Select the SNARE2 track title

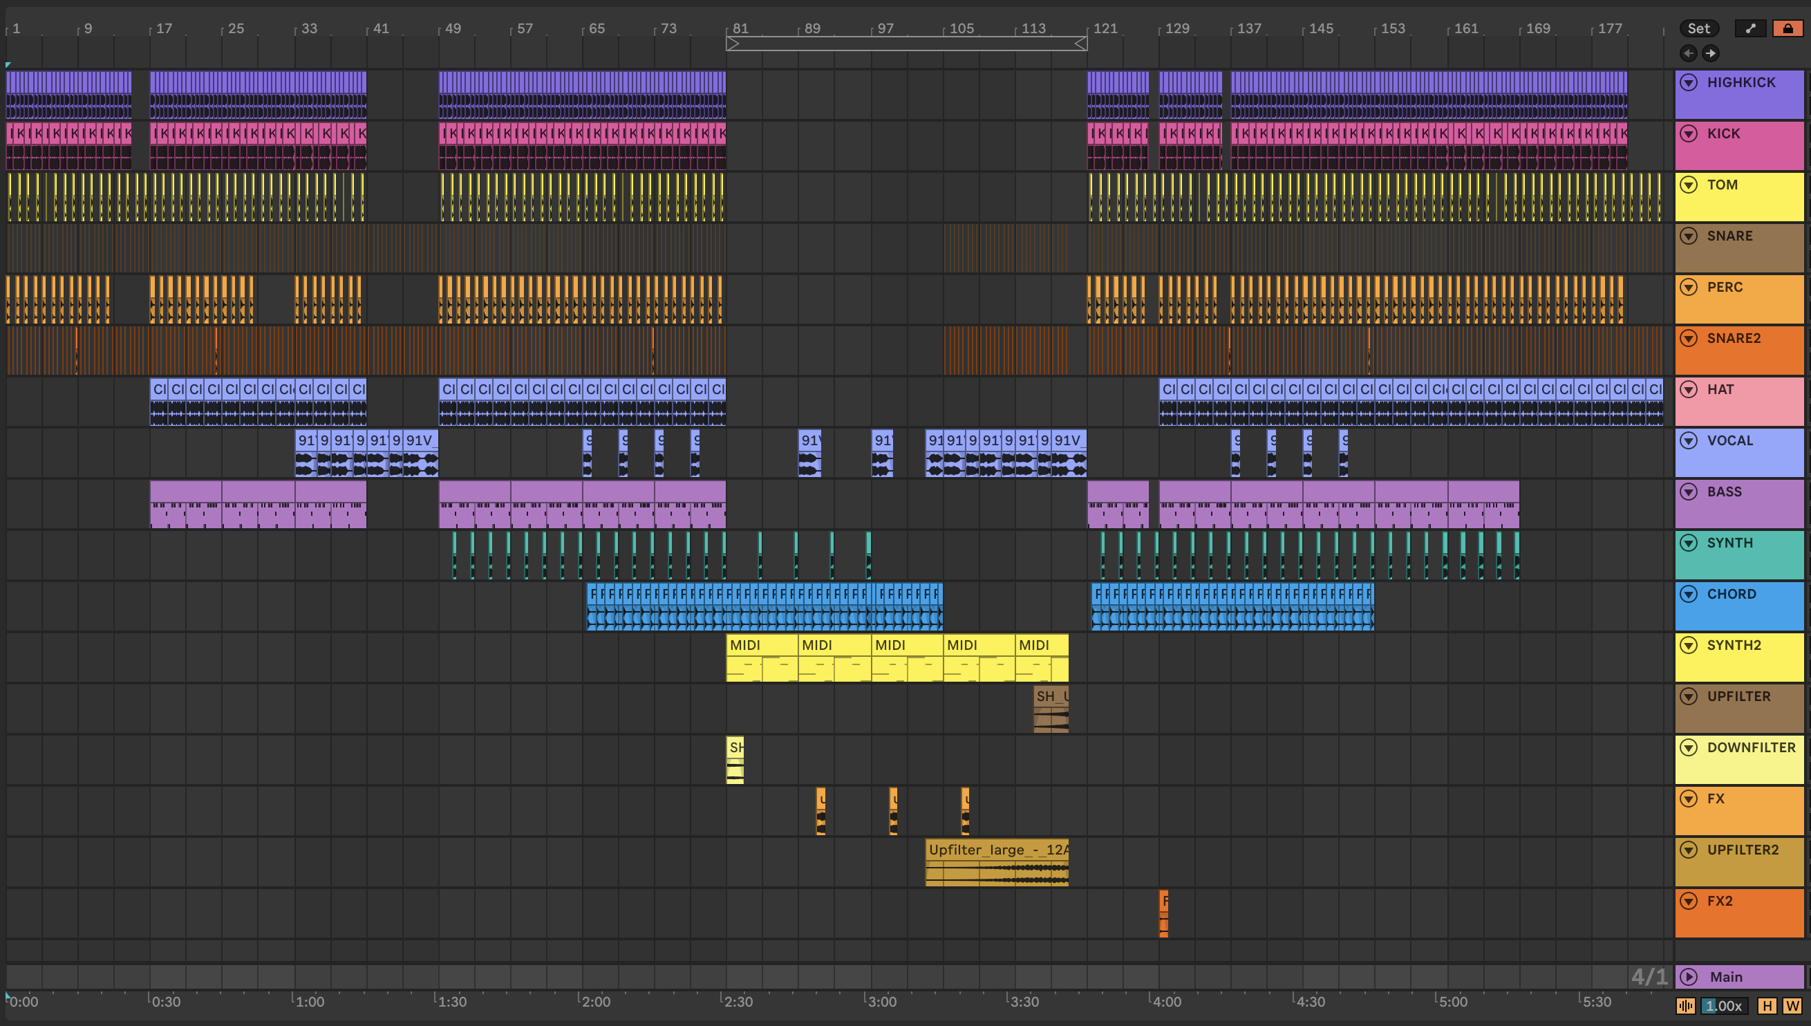(1733, 338)
